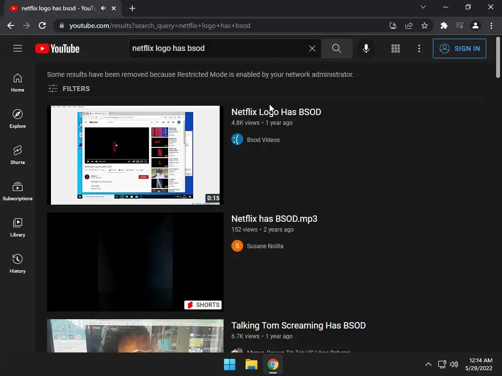Click the SIGN IN button
Screen dimensions: 502x376
pyautogui.click(x=459, y=48)
